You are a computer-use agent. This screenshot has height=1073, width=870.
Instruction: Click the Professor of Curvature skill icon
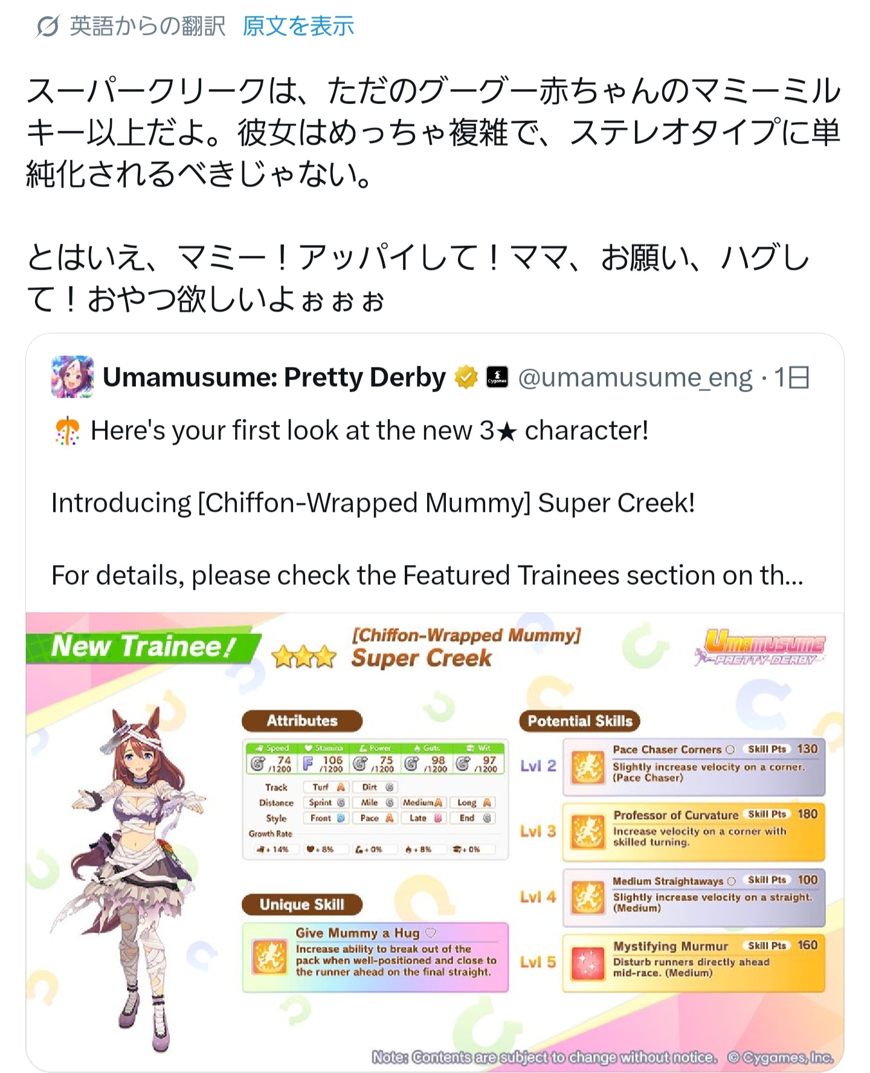[x=588, y=832]
